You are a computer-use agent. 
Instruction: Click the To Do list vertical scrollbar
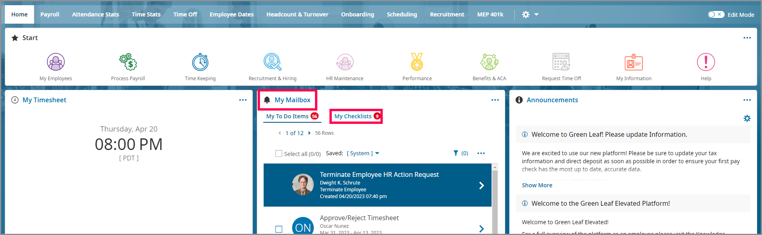point(495,203)
